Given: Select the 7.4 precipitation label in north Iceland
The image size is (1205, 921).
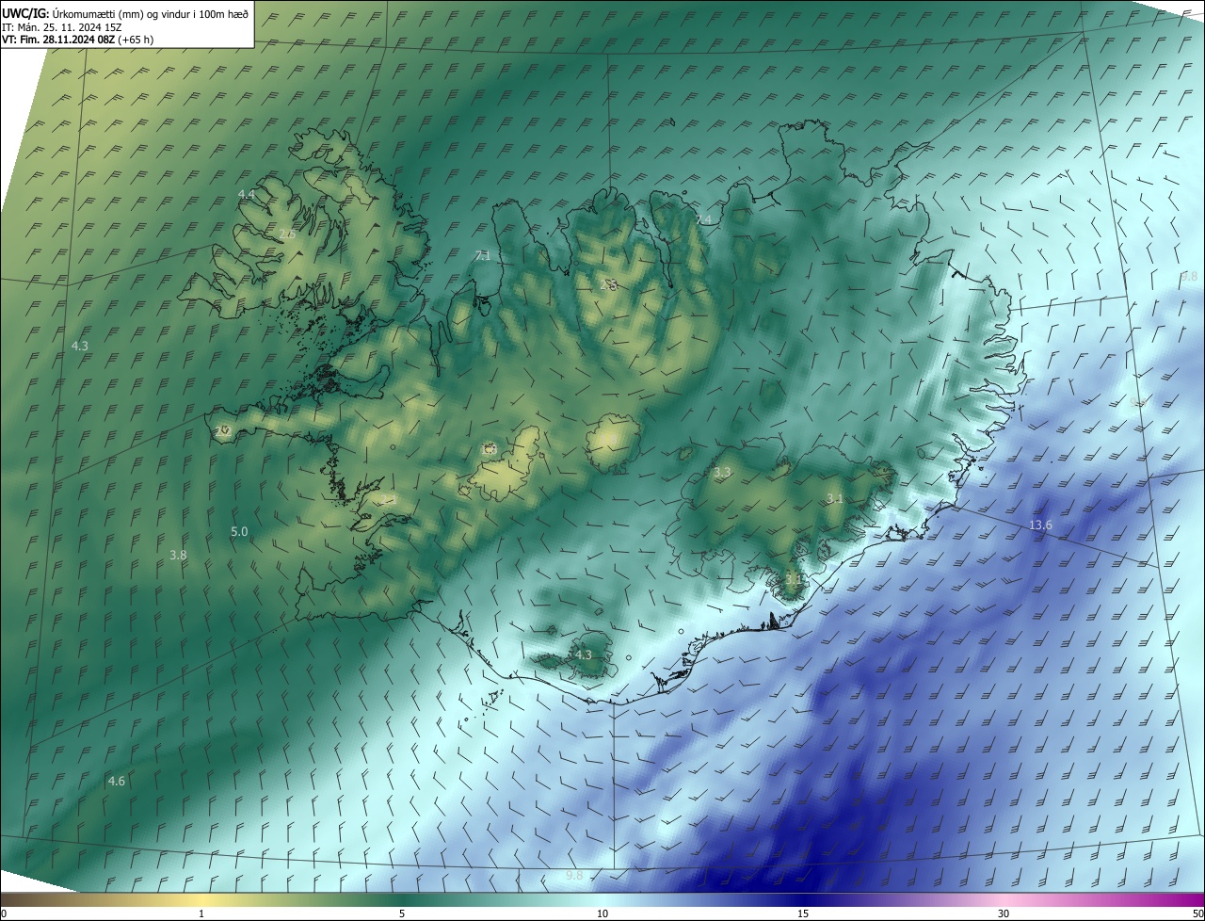Looking at the screenshot, I should [703, 219].
